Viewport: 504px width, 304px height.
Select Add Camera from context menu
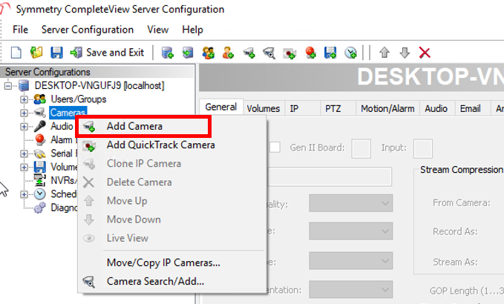(134, 126)
